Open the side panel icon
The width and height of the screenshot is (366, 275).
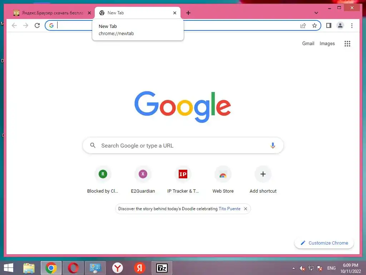[x=329, y=25]
